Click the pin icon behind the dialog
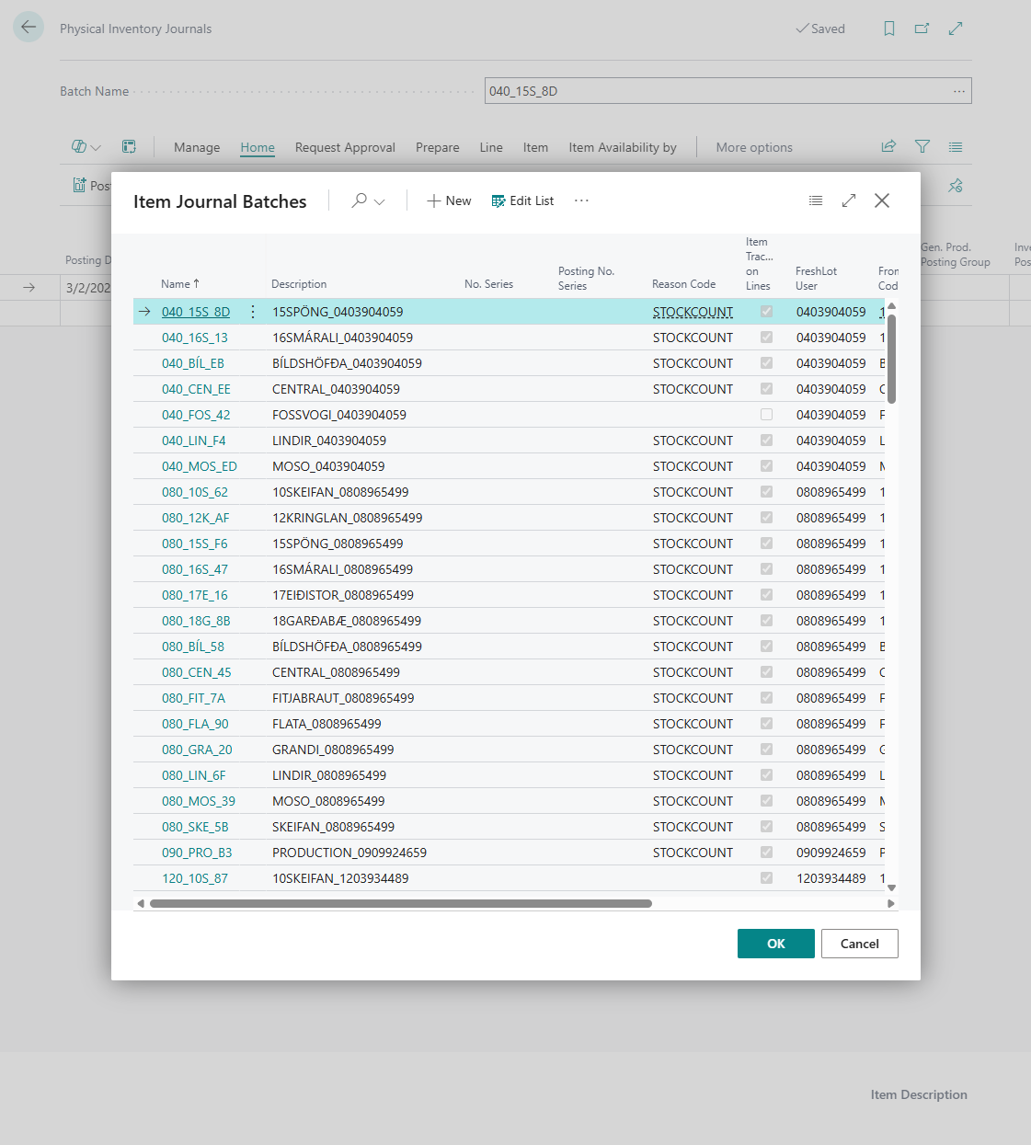1031x1145 pixels. [956, 186]
